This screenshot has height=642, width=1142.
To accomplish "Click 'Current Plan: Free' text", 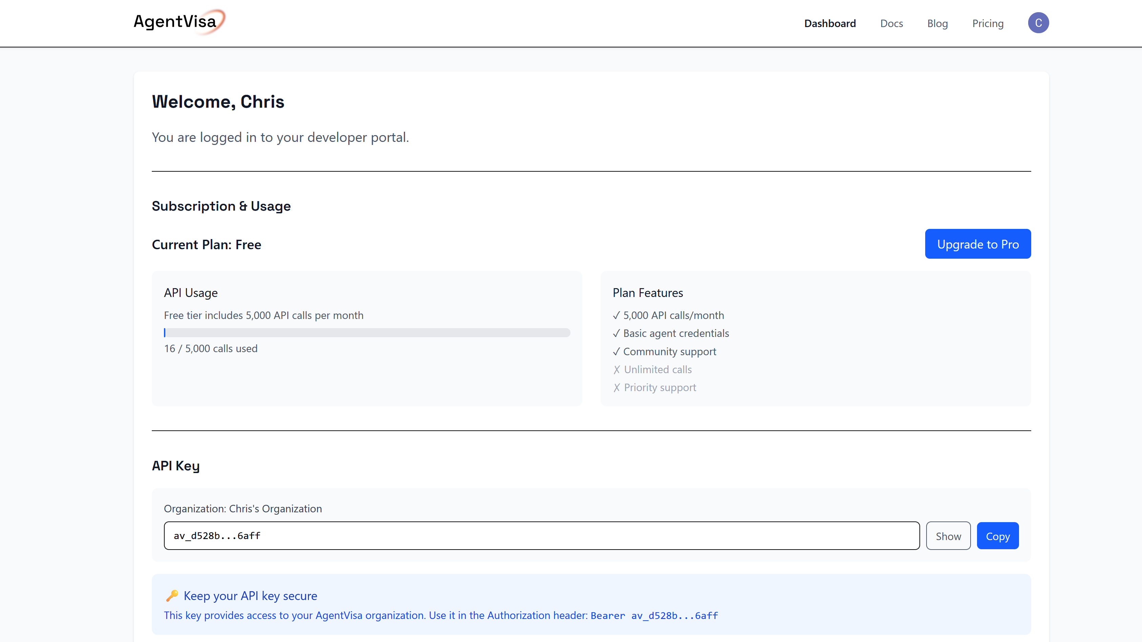I will pos(207,244).
